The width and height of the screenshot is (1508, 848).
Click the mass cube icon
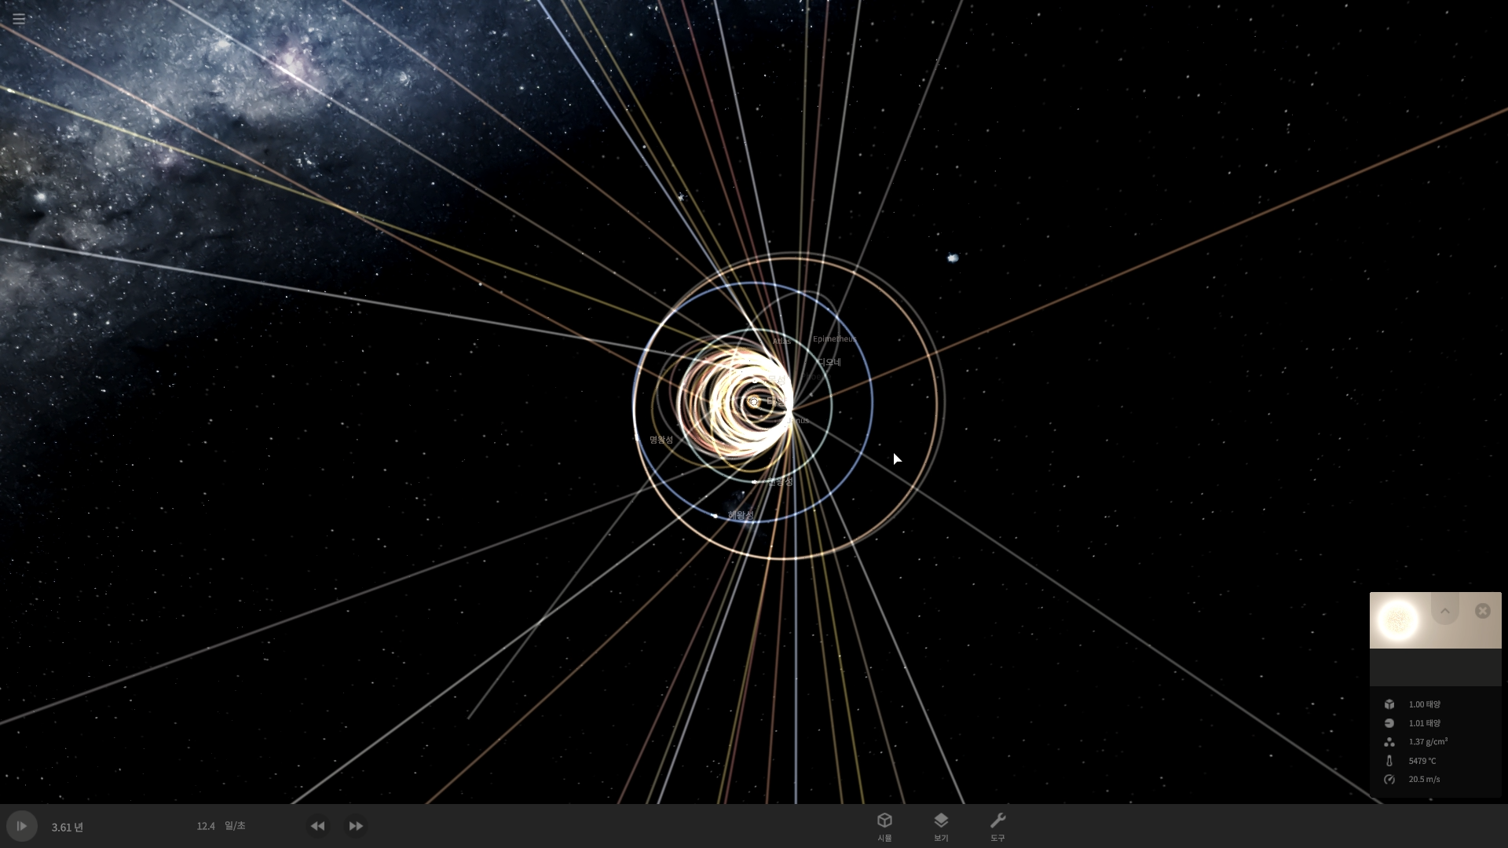1389,704
